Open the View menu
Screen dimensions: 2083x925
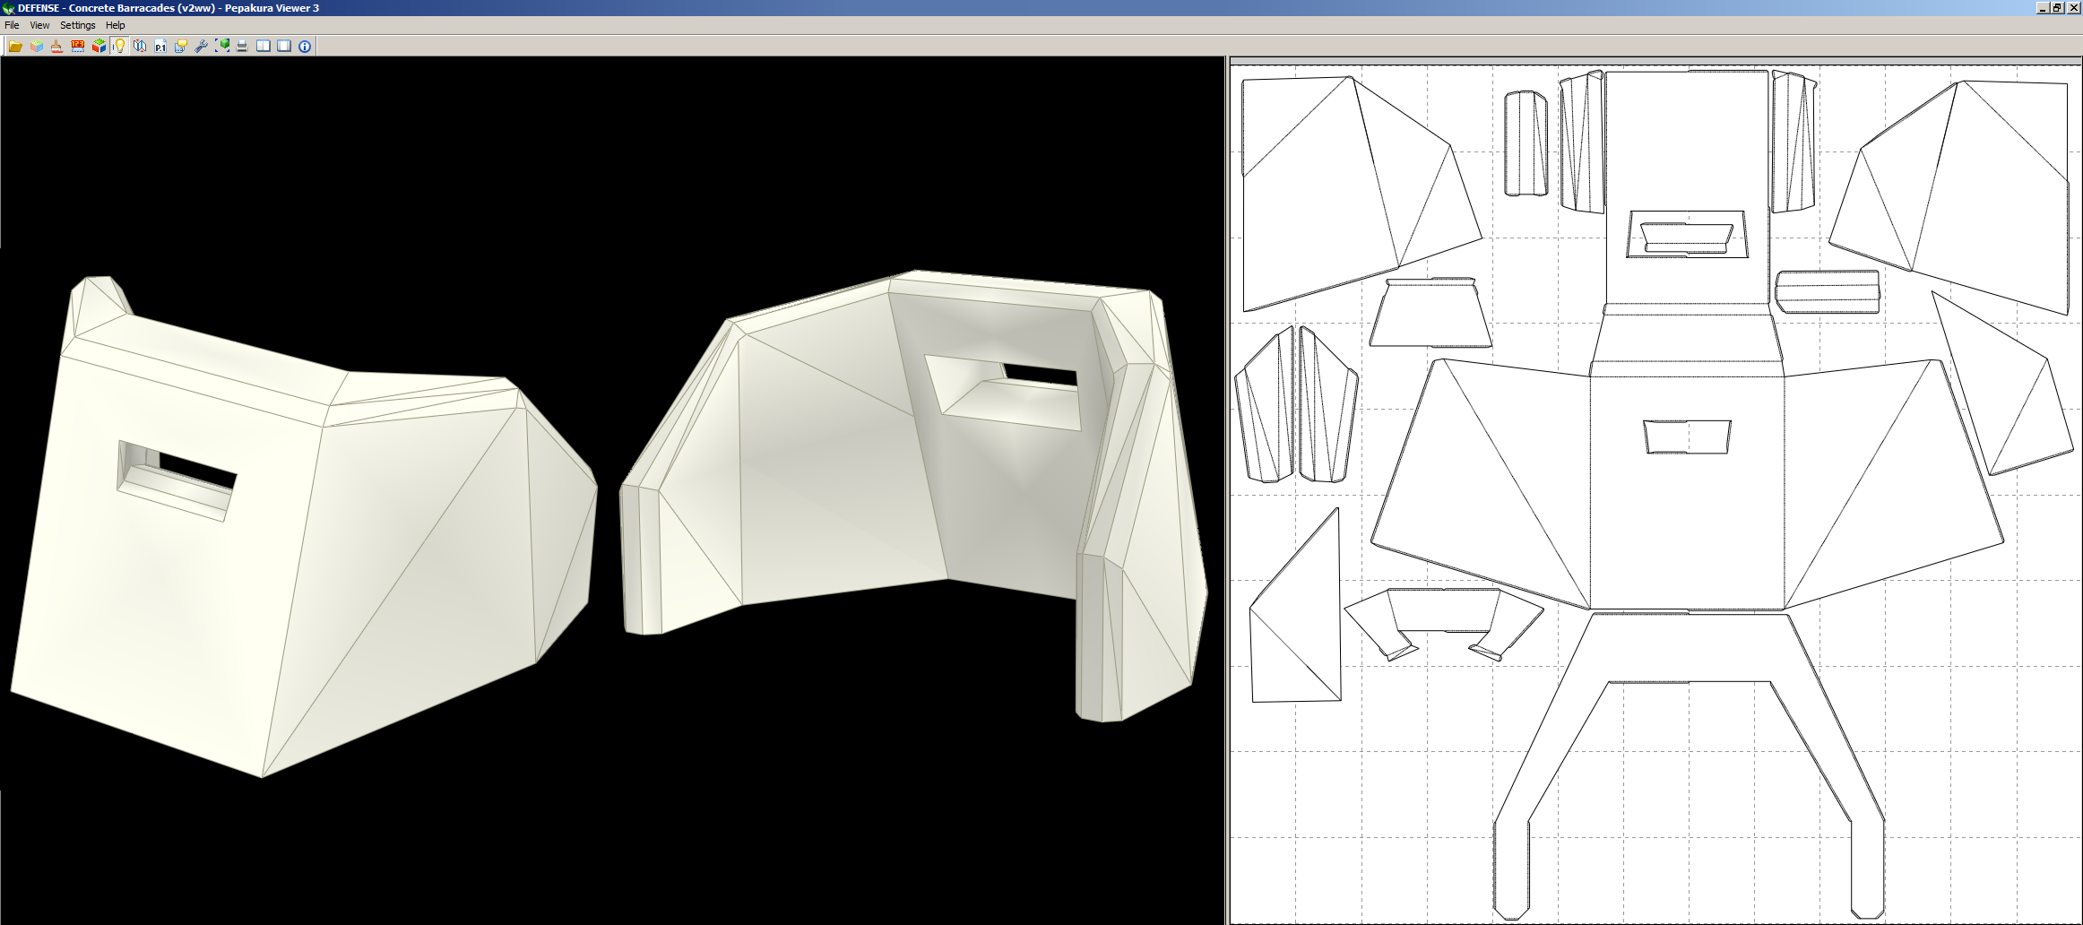[x=39, y=25]
